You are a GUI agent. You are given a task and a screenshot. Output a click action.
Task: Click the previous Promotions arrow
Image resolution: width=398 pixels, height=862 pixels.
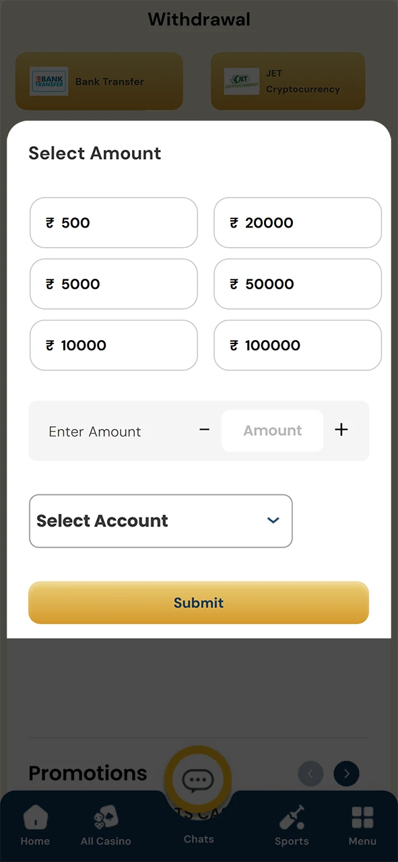310,773
